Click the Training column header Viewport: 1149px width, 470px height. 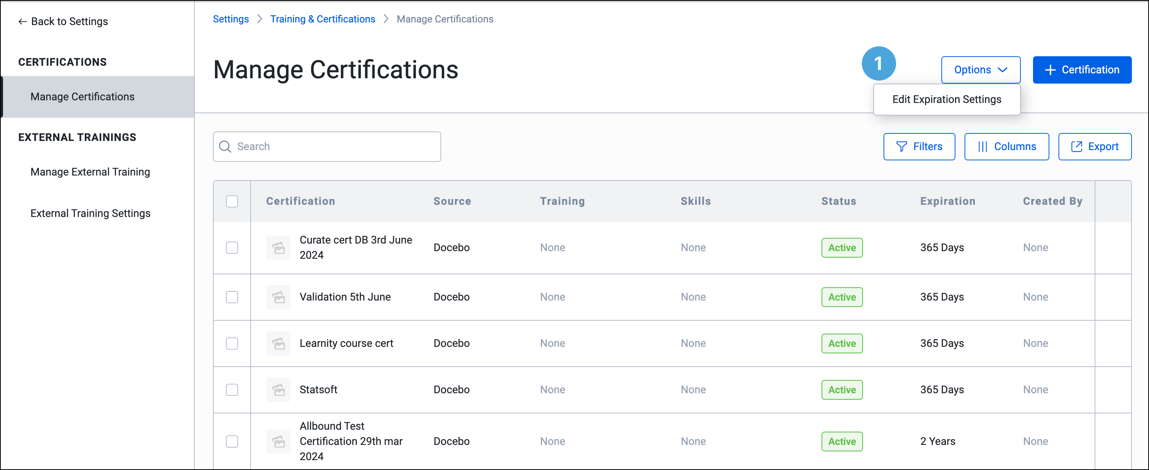(562, 201)
